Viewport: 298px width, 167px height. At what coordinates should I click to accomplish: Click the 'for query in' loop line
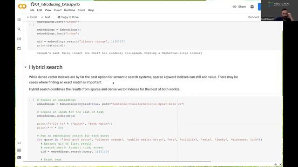(149, 140)
